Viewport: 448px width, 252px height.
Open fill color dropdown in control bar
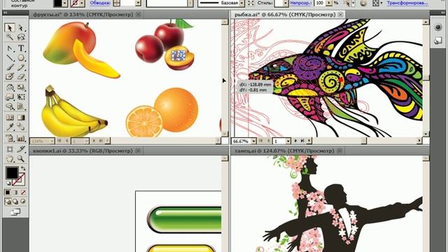pos(65,3)
